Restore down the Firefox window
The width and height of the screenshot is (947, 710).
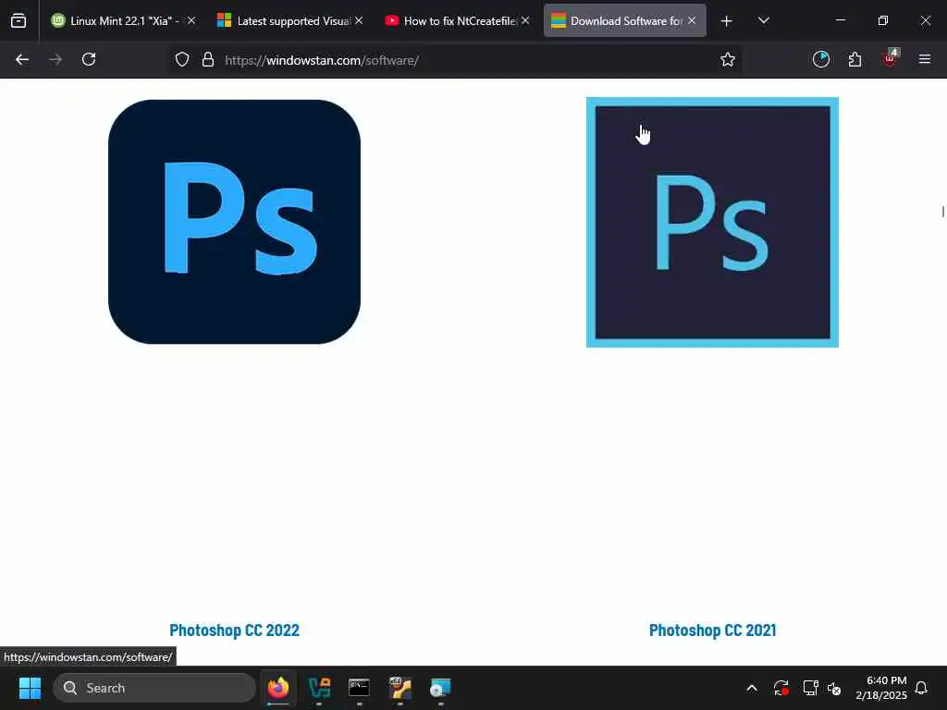pos(883,20)
